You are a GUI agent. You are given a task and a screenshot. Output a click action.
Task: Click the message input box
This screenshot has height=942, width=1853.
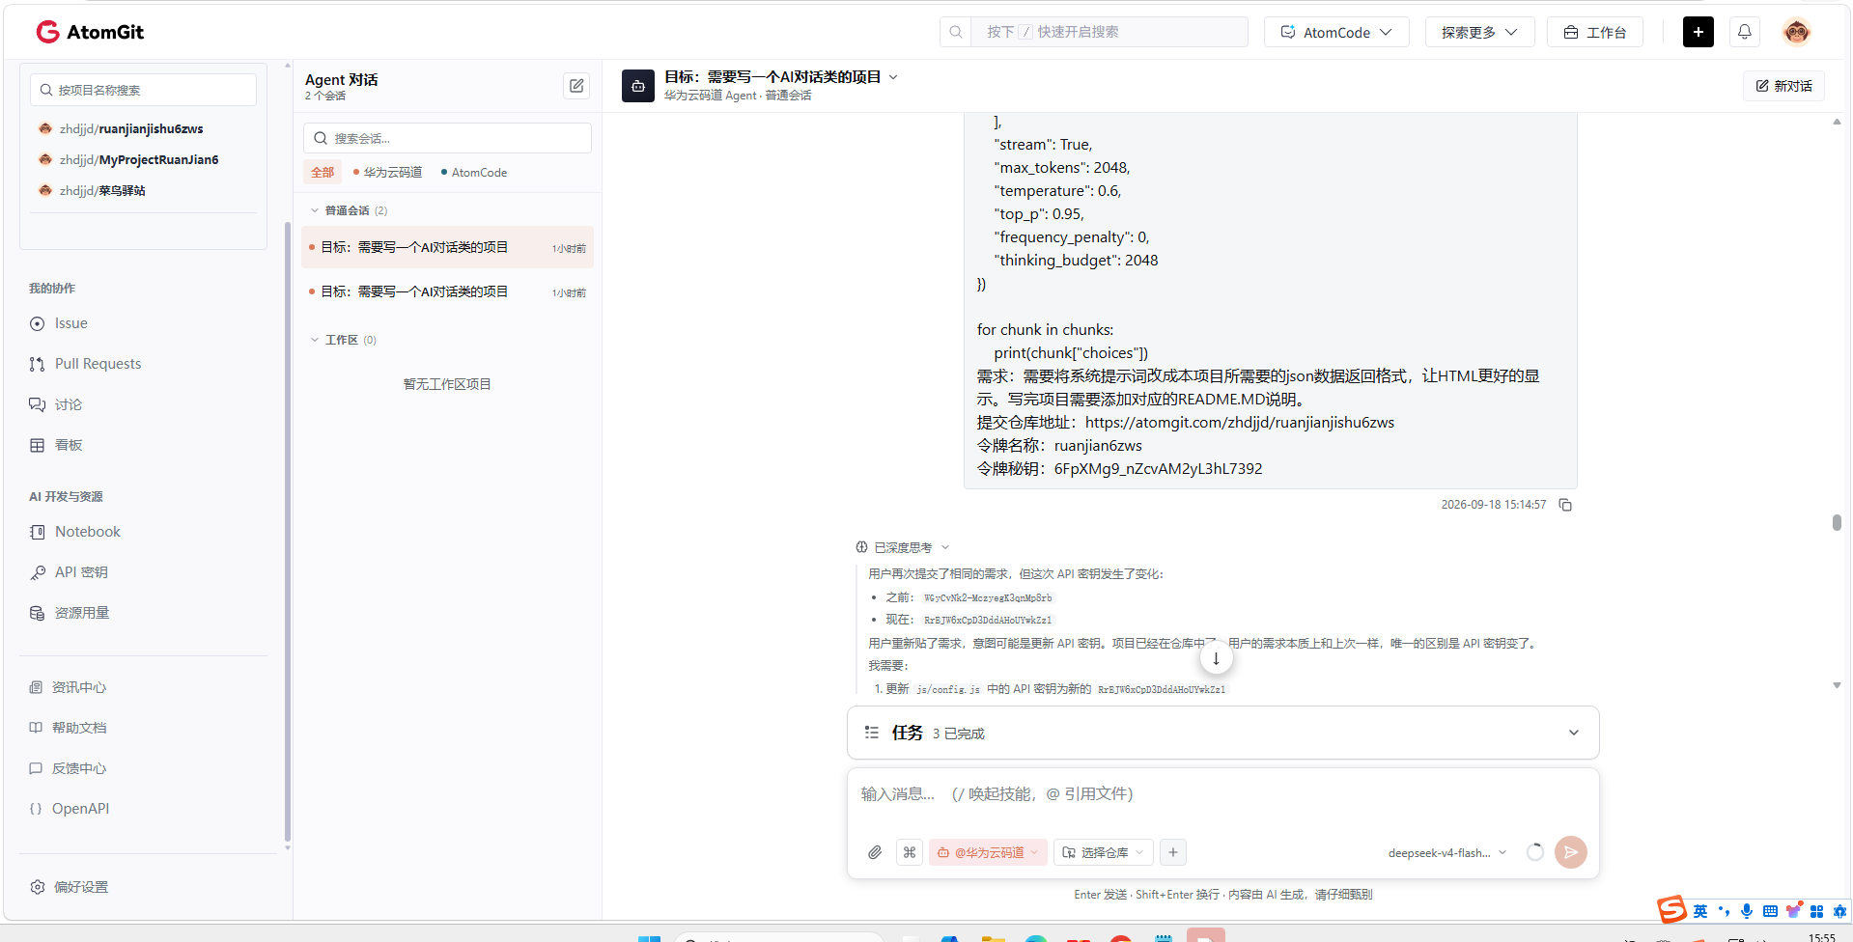pos(1222,794)
